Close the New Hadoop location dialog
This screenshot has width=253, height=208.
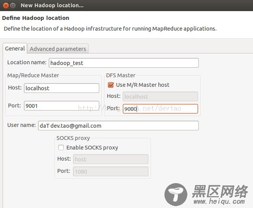[x=6, y=6]
